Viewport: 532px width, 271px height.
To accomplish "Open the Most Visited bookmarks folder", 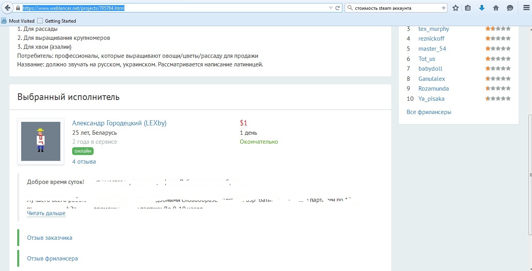I will 18,21.
